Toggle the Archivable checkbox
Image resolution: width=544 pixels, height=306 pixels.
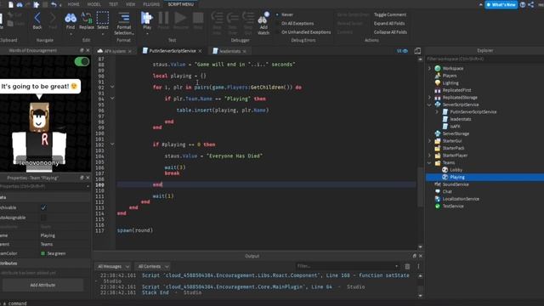point(43,207)
